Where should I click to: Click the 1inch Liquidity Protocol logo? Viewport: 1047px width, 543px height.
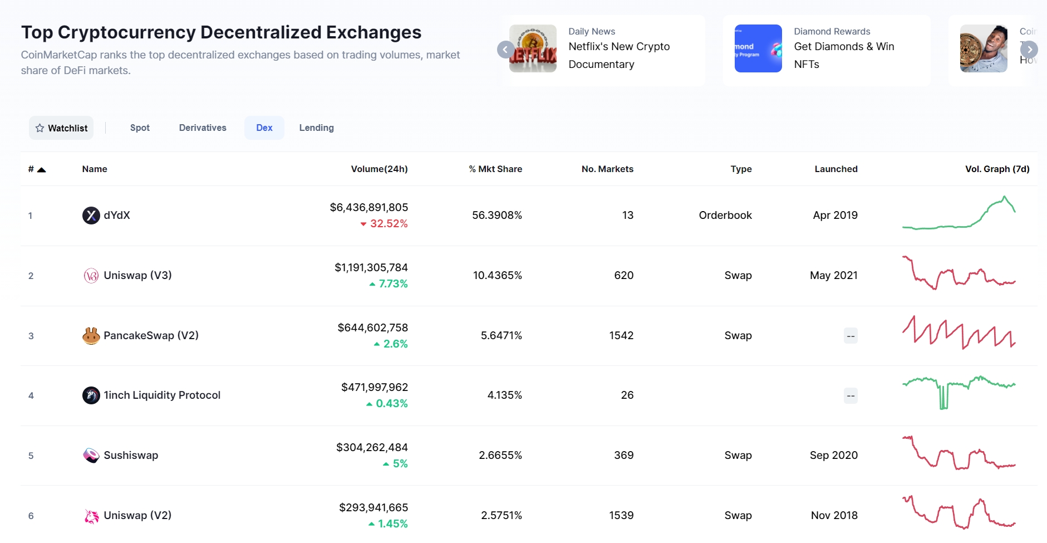[x=91, y=395]
